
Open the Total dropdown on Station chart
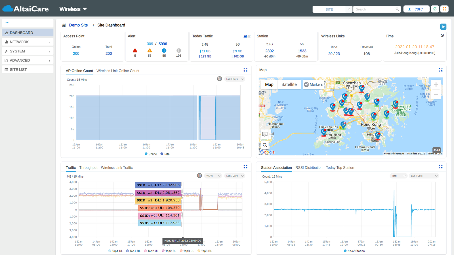click(x=399, y=176)
